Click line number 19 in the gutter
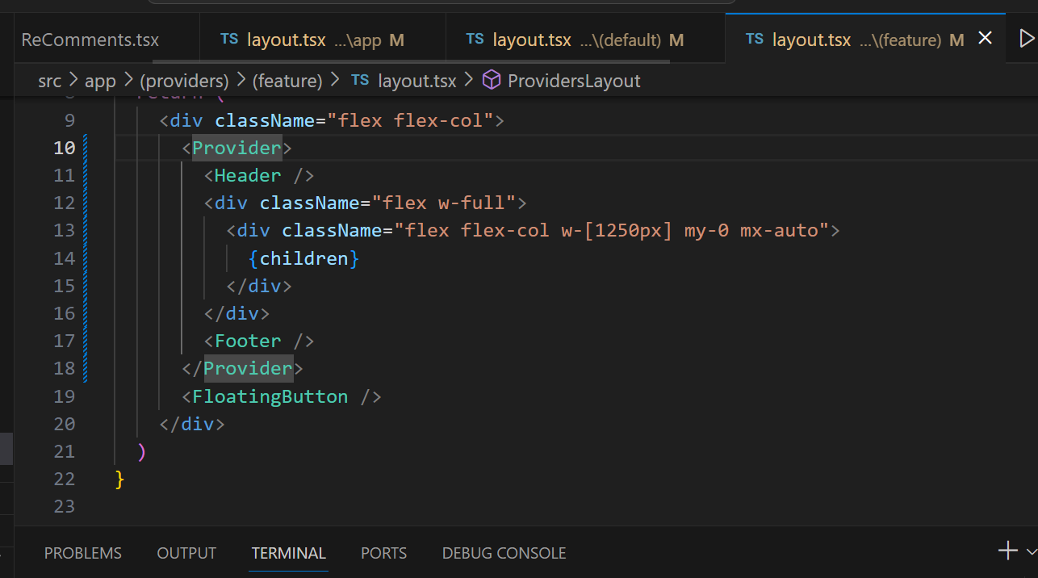 (65, 396)
